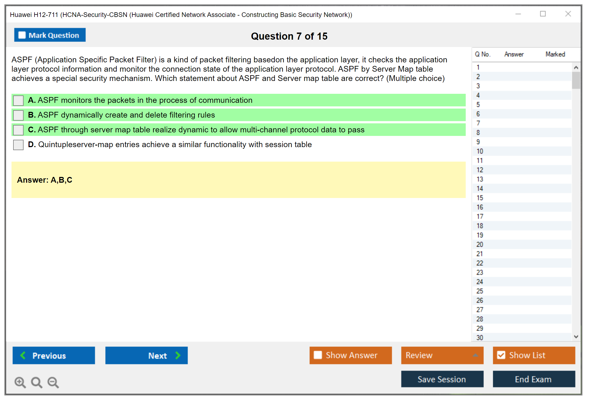Jump to question 22 in list
Viewport: 589px width, 402px height.
click(x=480, y=263)
